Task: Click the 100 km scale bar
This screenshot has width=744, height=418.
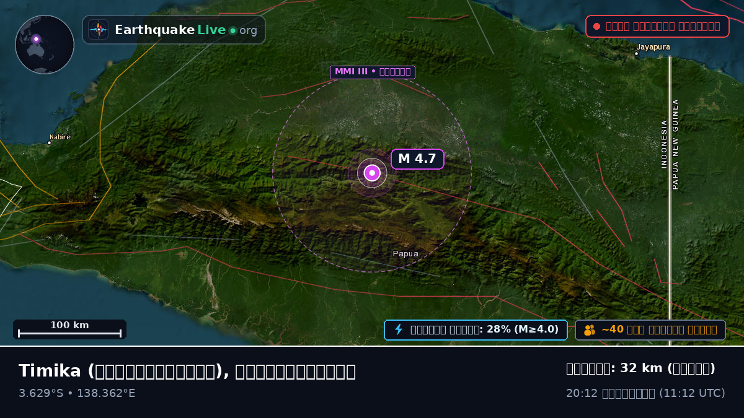Action: point(69,329)
